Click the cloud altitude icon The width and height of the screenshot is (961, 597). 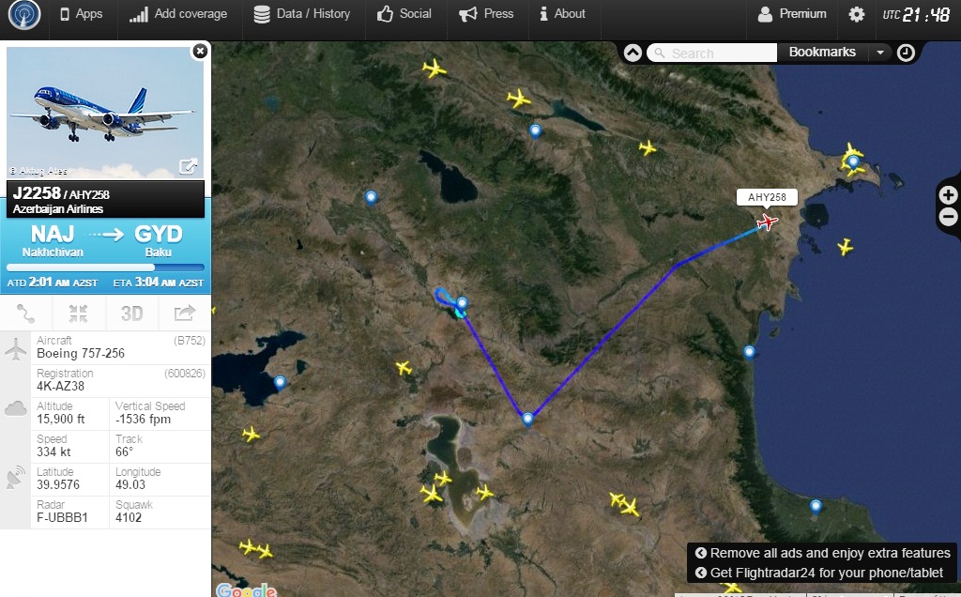point(15,408)
